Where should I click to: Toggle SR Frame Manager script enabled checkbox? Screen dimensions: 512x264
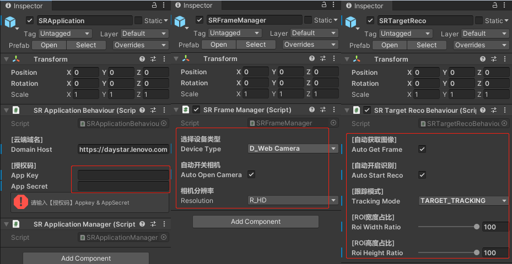(x=196, y=110)
